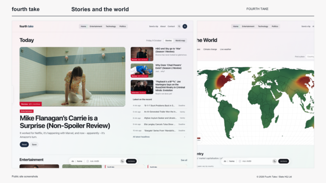Select Home tab in World page navigation
This screenshot has width=326, height=183.
point(236,26)
